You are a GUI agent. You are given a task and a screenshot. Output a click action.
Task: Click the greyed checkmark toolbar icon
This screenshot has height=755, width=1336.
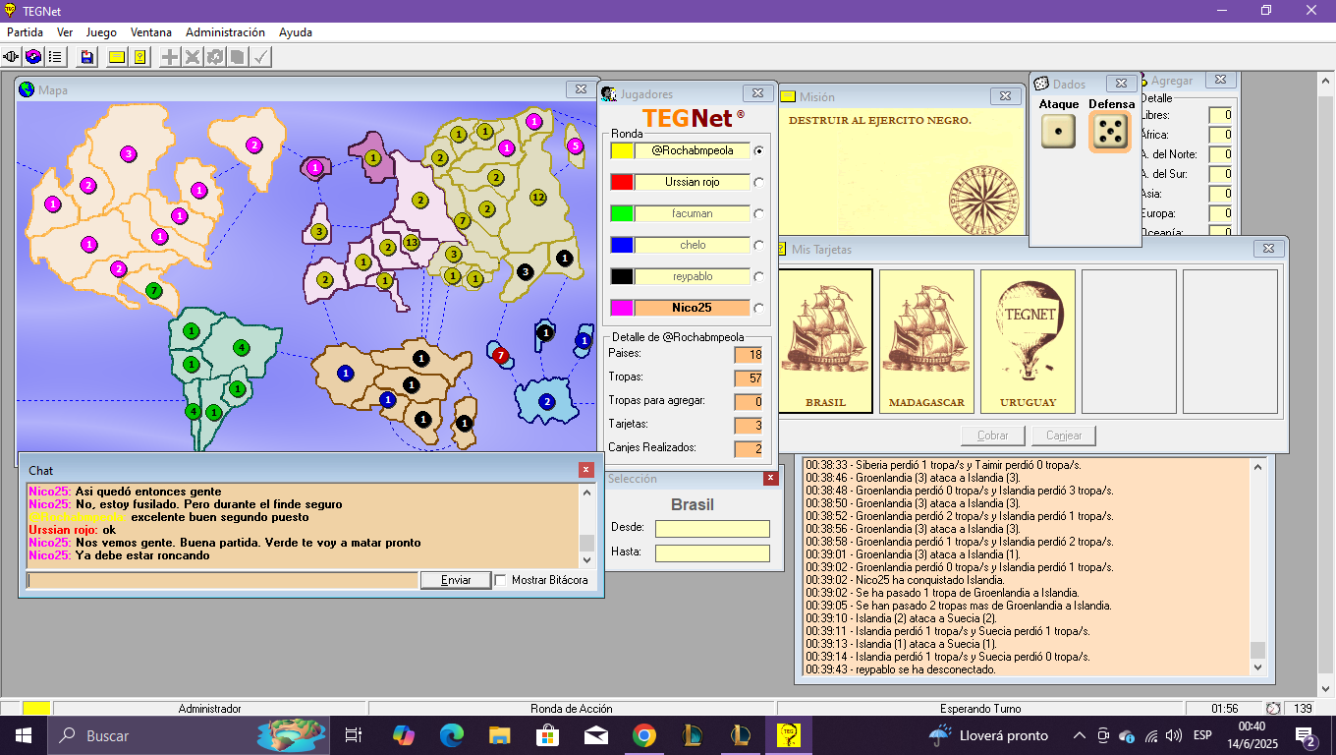(260, 57)
